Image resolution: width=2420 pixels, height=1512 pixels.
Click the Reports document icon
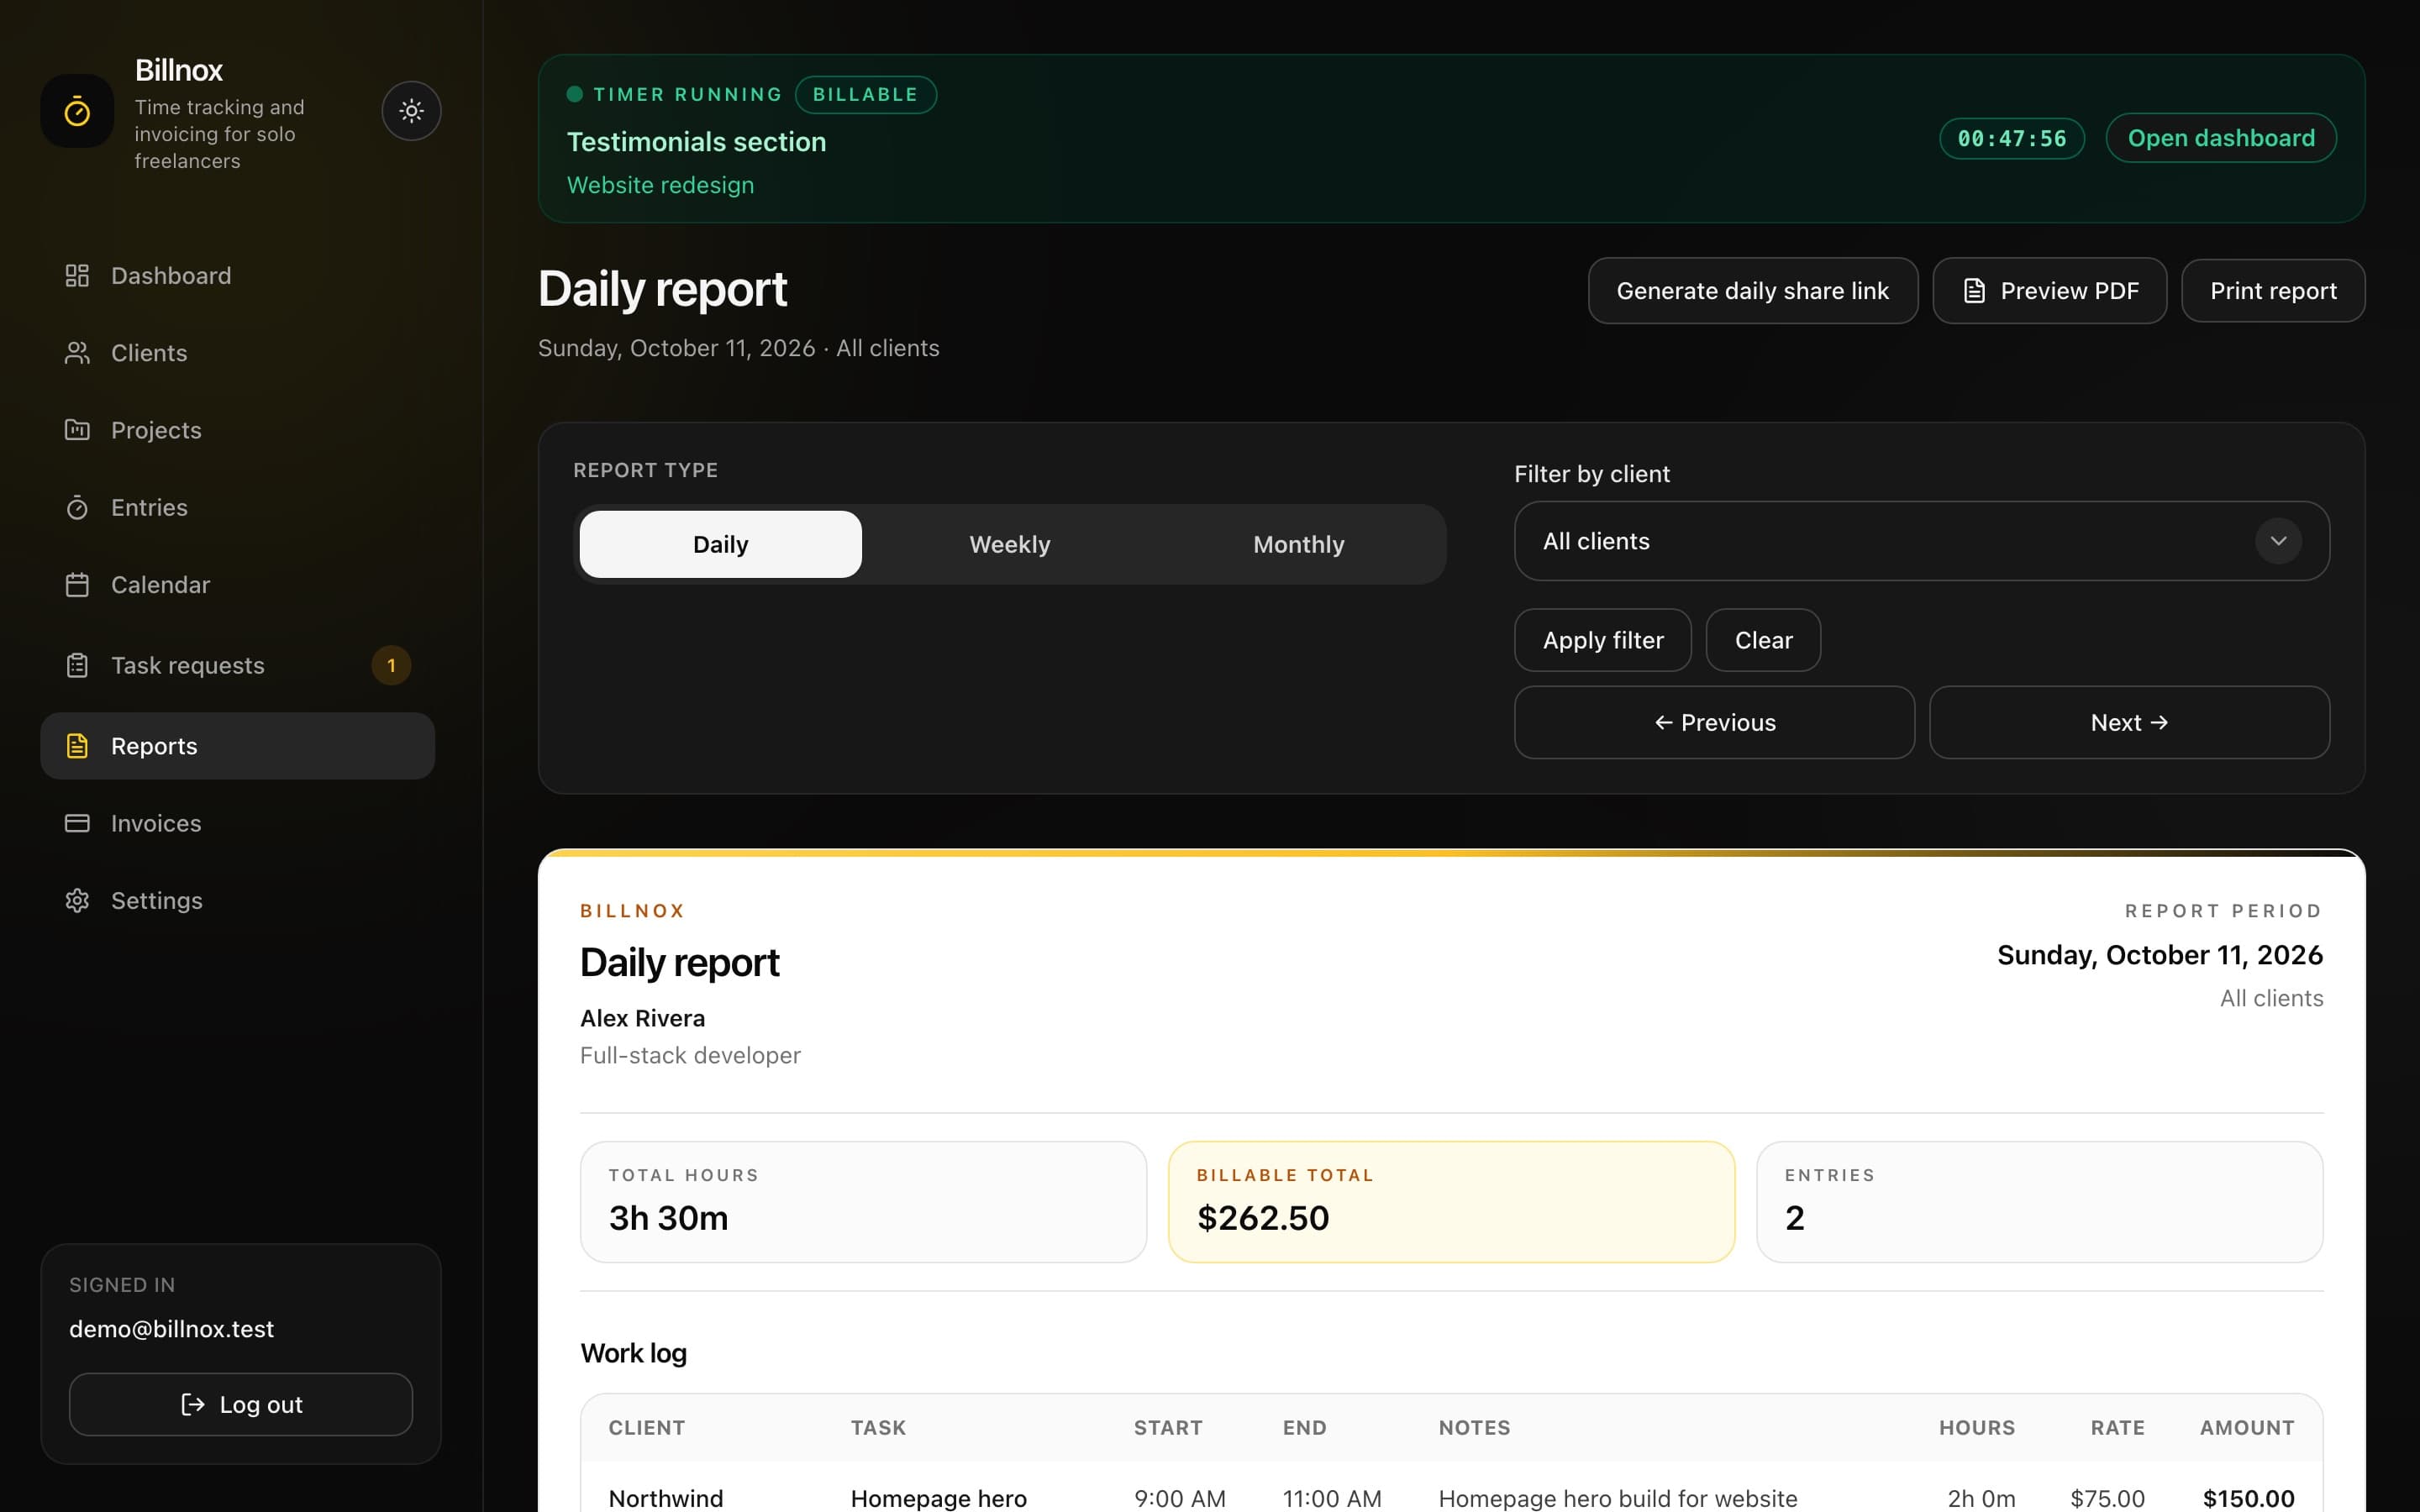(77, 746)
